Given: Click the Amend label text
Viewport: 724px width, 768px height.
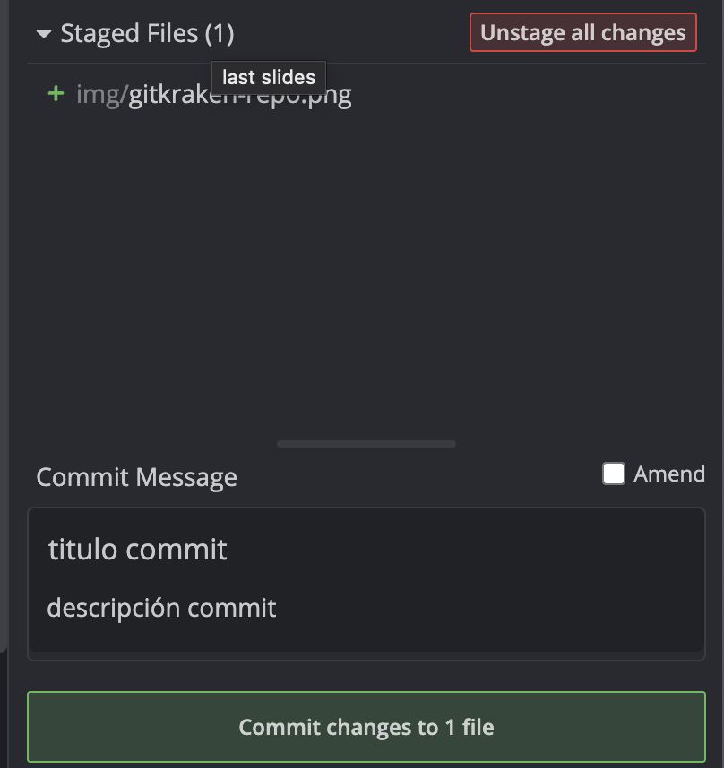Looking at the screenshot, I should 669,474.
